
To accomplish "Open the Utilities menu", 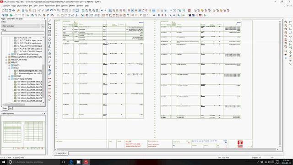I will click(x=72, y=6).
